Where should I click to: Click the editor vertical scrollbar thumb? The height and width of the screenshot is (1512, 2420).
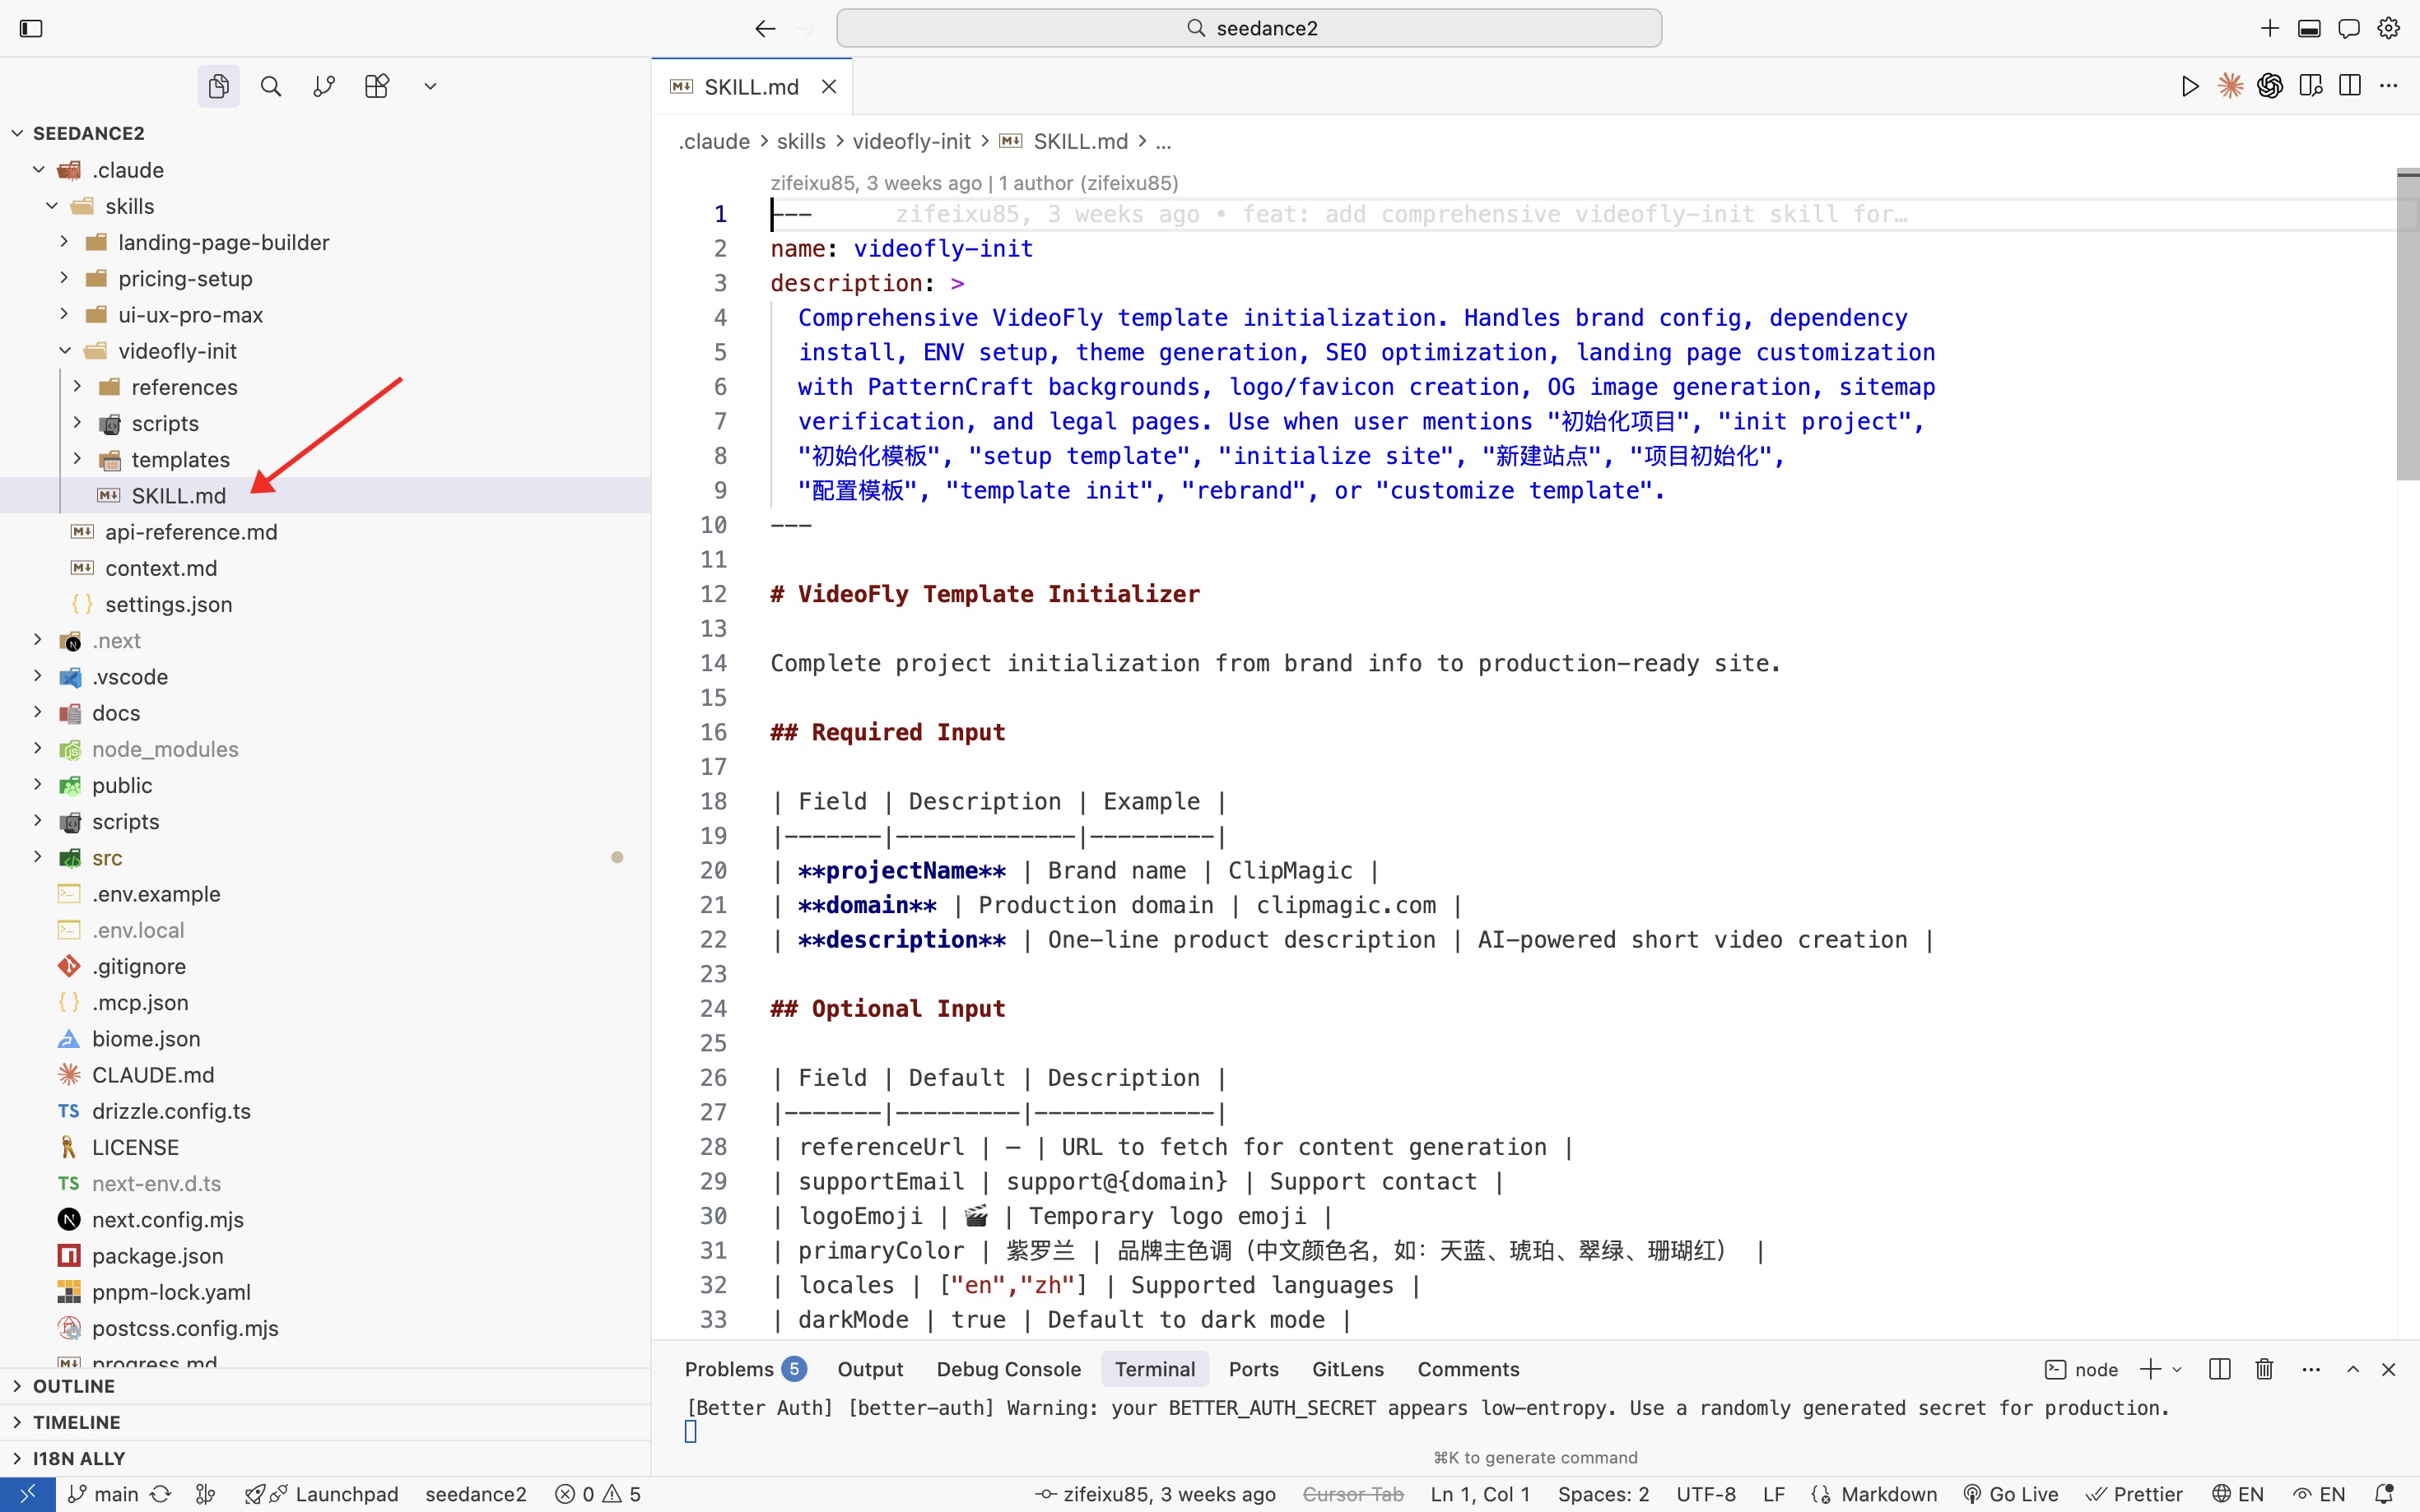pyautogui.click(x=2407, y=325)
